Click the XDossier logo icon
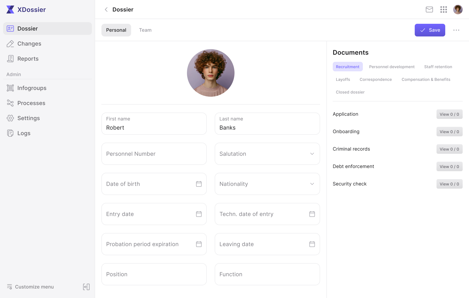469x298 pixels. [x=10, y=10]
